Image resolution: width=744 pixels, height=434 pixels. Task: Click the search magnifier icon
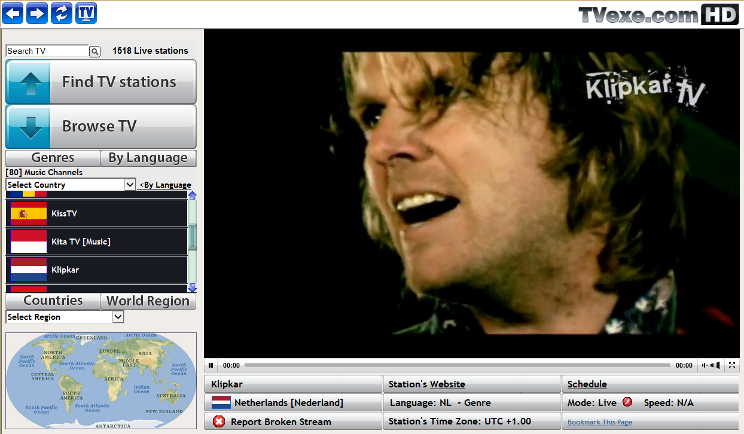(x=94, y=51)
